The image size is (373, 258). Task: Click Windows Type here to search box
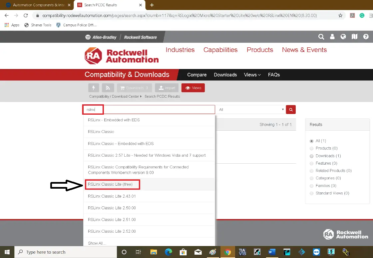66,252
